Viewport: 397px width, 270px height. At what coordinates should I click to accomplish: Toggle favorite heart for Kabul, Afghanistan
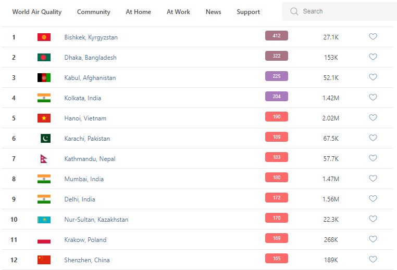coord(373,77)
